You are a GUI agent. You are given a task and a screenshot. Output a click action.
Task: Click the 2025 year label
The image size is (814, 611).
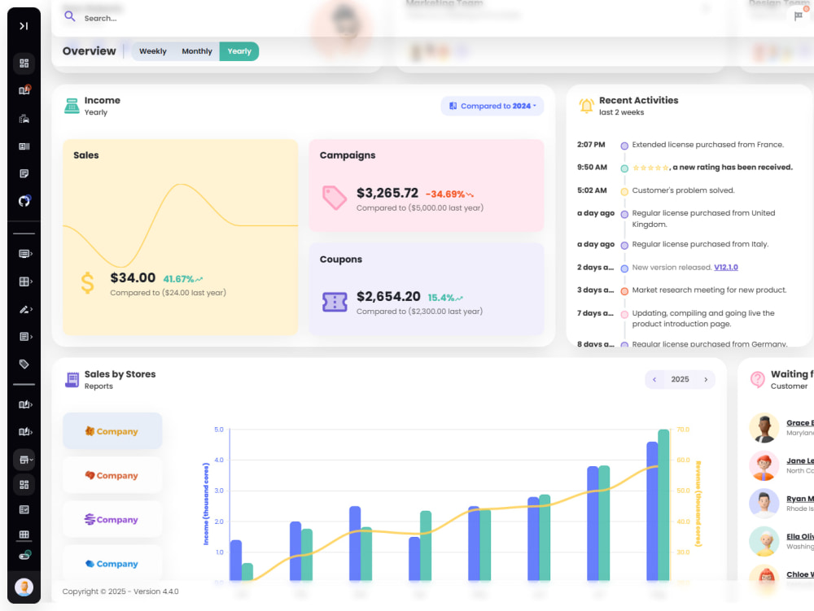[680, 380]
